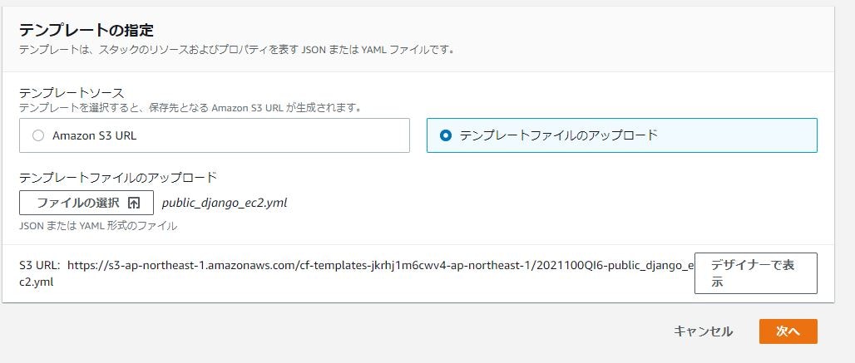Click the キャンセル button
The height and width of the screenshot is (363, 855).
(x=703, y=331)
